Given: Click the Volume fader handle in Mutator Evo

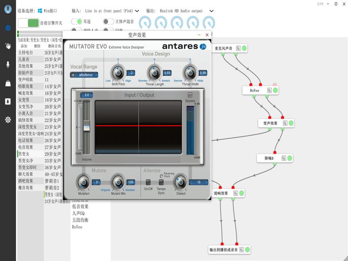Looking at the screenshot, I should tap(87, 126).
